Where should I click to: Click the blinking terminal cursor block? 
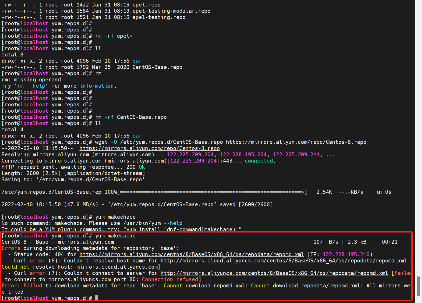point(96,298)
